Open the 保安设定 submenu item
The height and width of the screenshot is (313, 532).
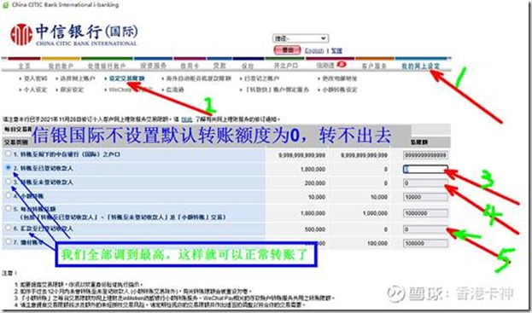[x=72, y=90]
